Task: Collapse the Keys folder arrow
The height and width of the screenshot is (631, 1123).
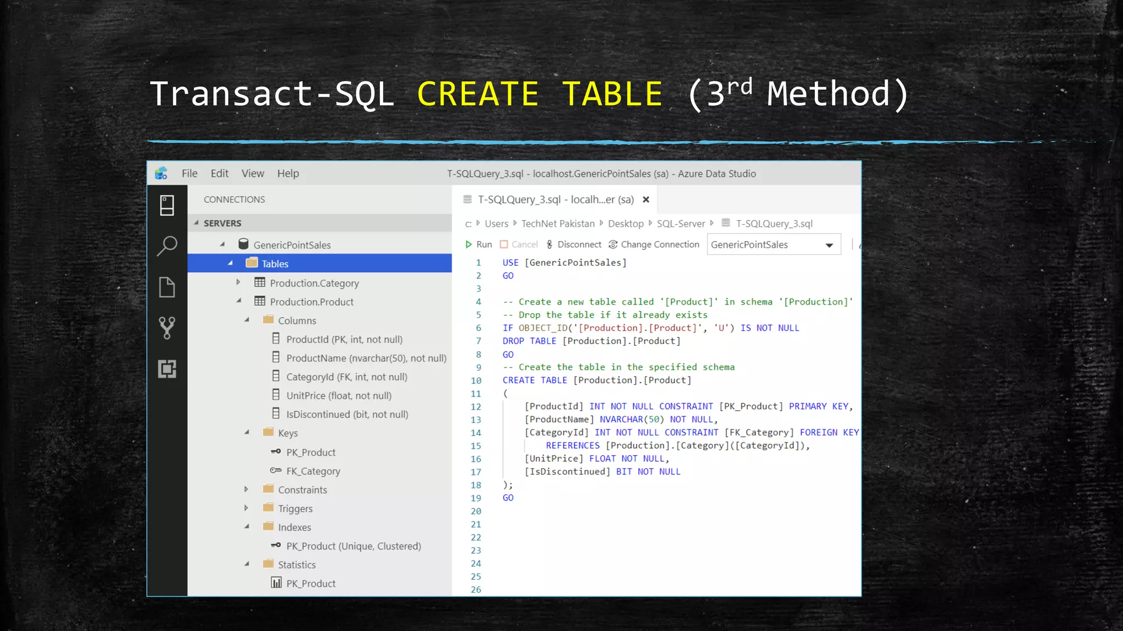Action: tap(247, 433)
